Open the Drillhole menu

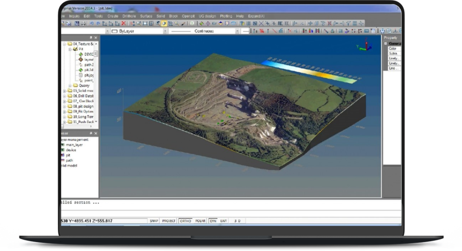[x=129, y=16]
